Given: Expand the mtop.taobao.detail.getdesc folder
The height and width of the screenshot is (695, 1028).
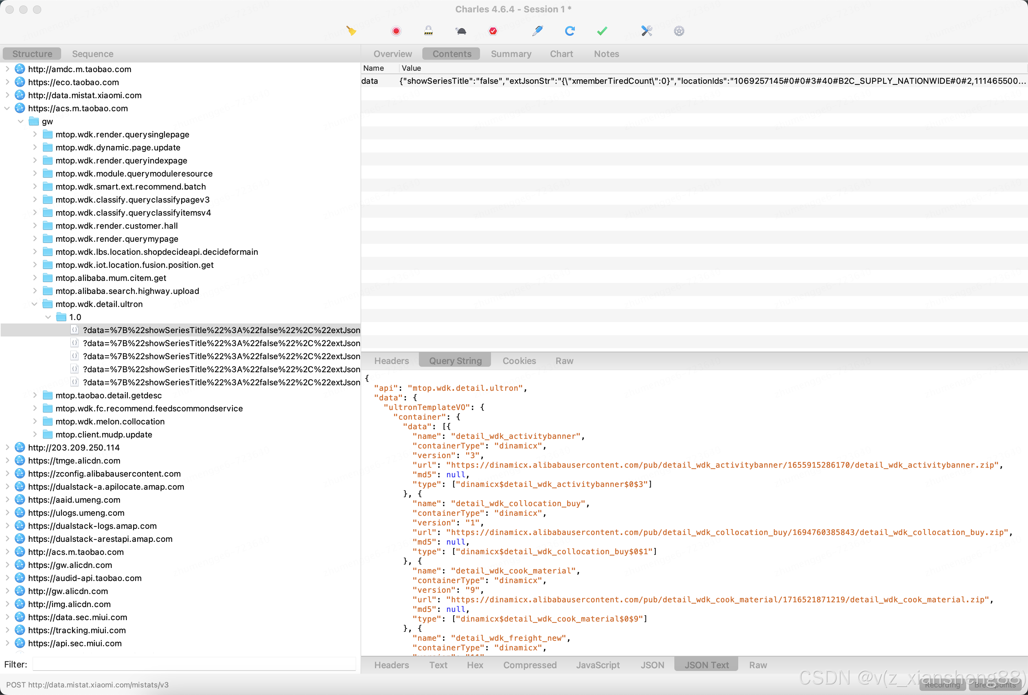Looking at the screenshot, I should click(34, 395).
